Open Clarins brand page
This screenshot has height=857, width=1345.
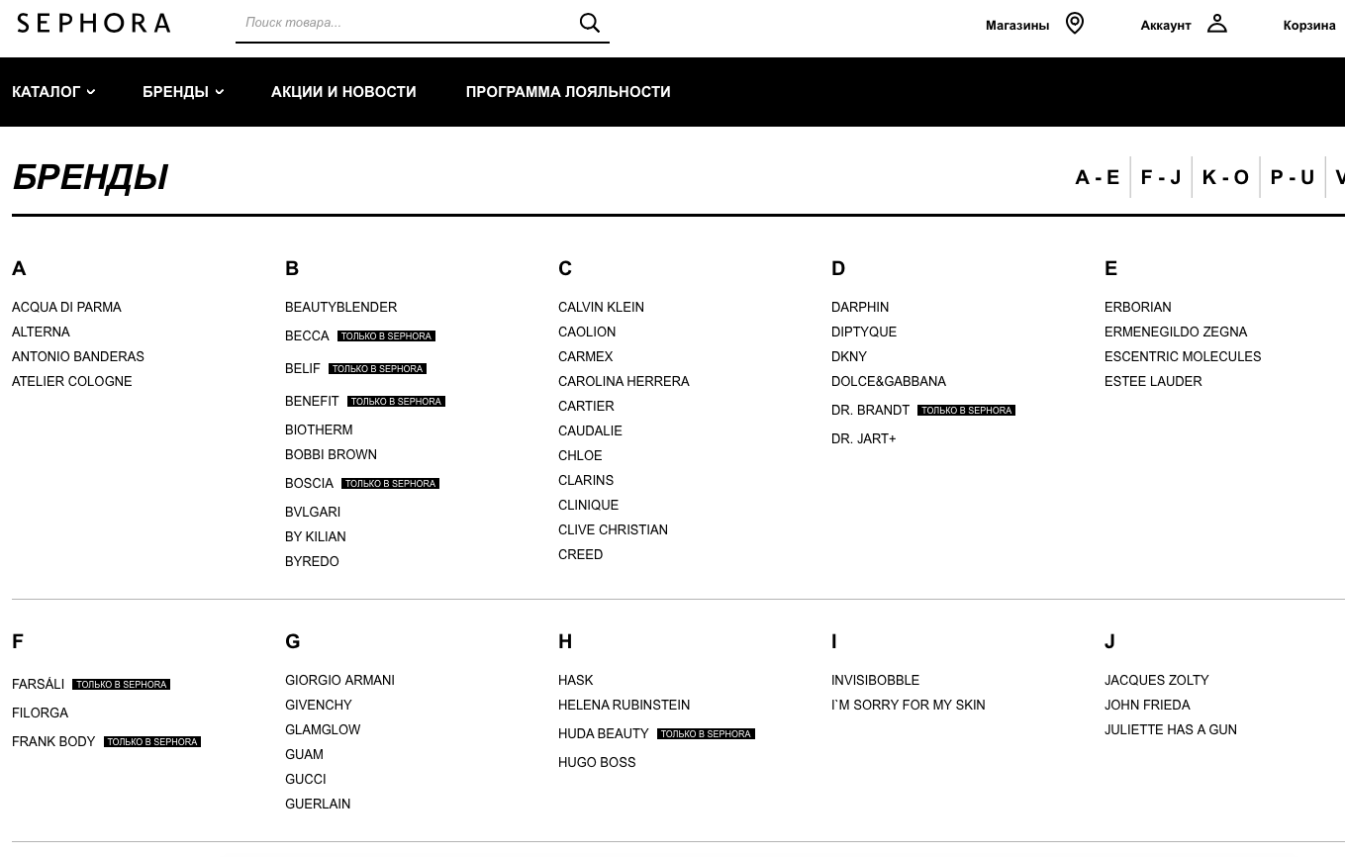(x=586, y=481)
